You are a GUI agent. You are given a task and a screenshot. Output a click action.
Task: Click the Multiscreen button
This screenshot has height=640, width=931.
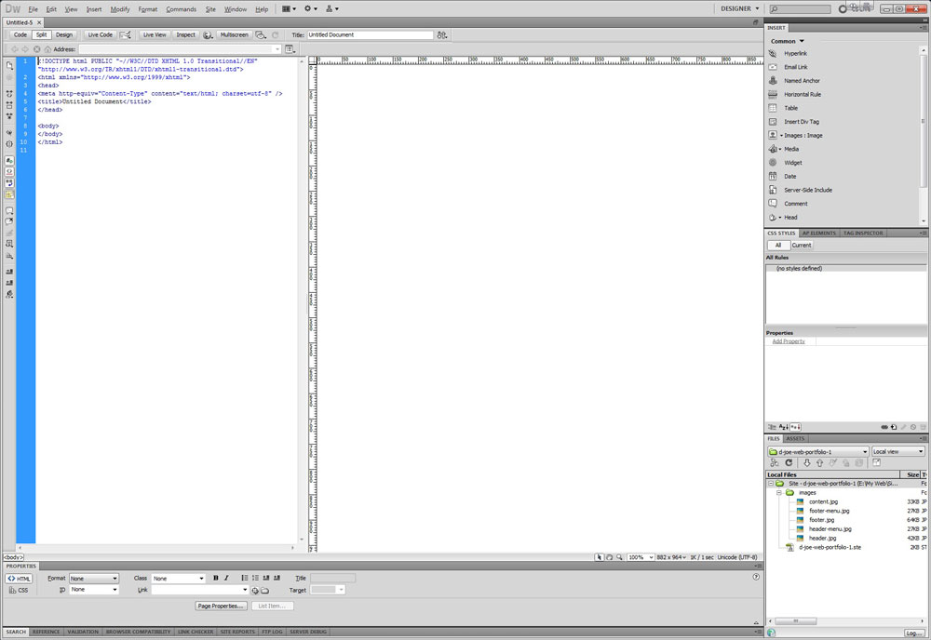click(234, 34)
